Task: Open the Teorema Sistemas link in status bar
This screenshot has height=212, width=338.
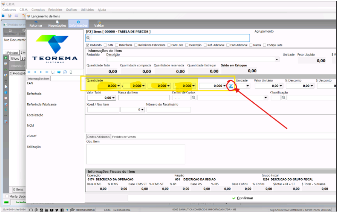Action: [x=85, y=210]
